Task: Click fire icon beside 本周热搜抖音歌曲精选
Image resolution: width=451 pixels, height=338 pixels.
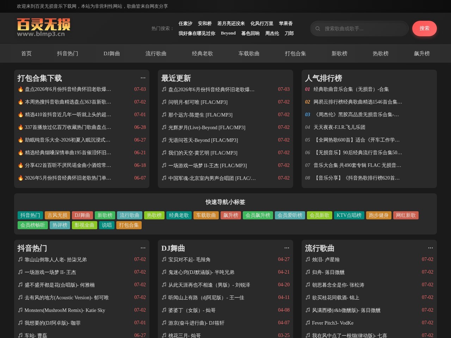Action: 20,102
